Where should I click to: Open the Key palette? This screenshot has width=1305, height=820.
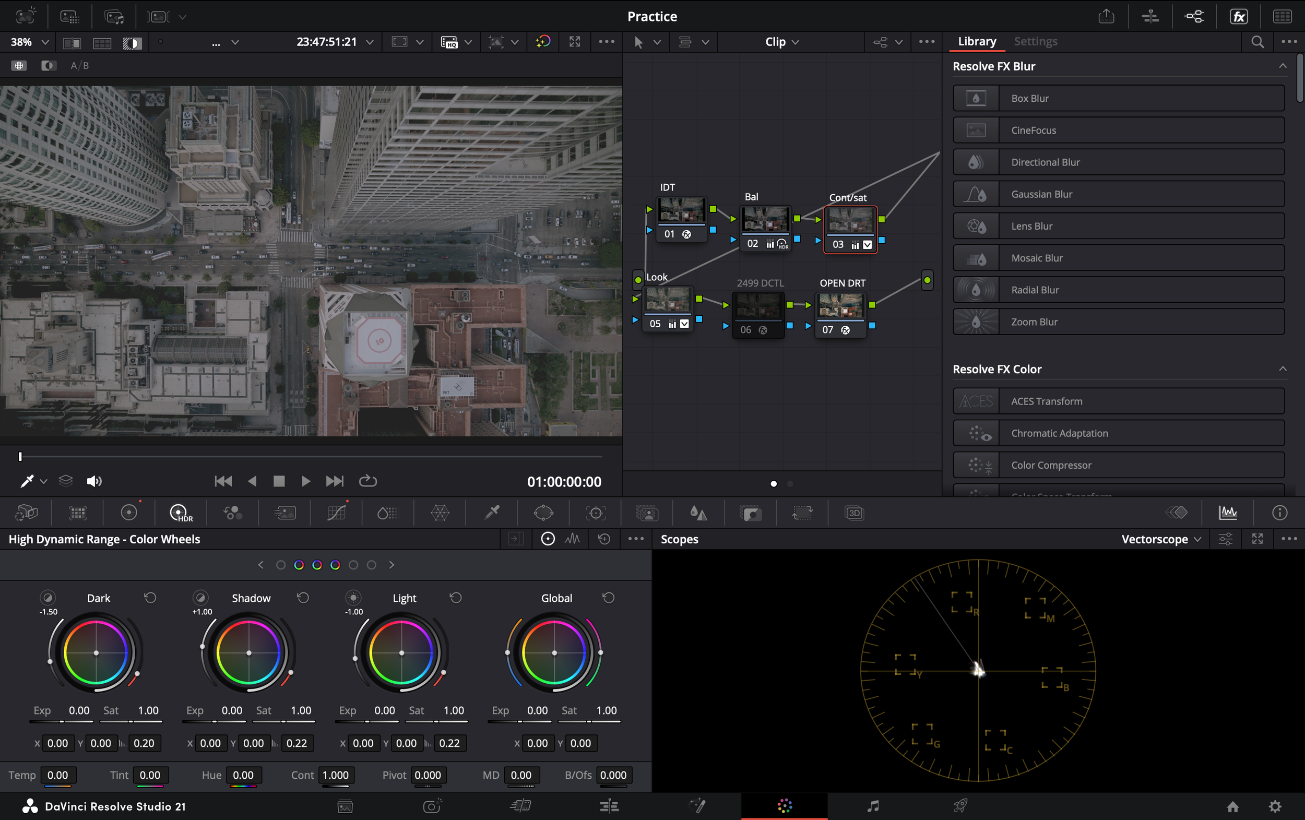pyautogui.click(x=751, y=513)
